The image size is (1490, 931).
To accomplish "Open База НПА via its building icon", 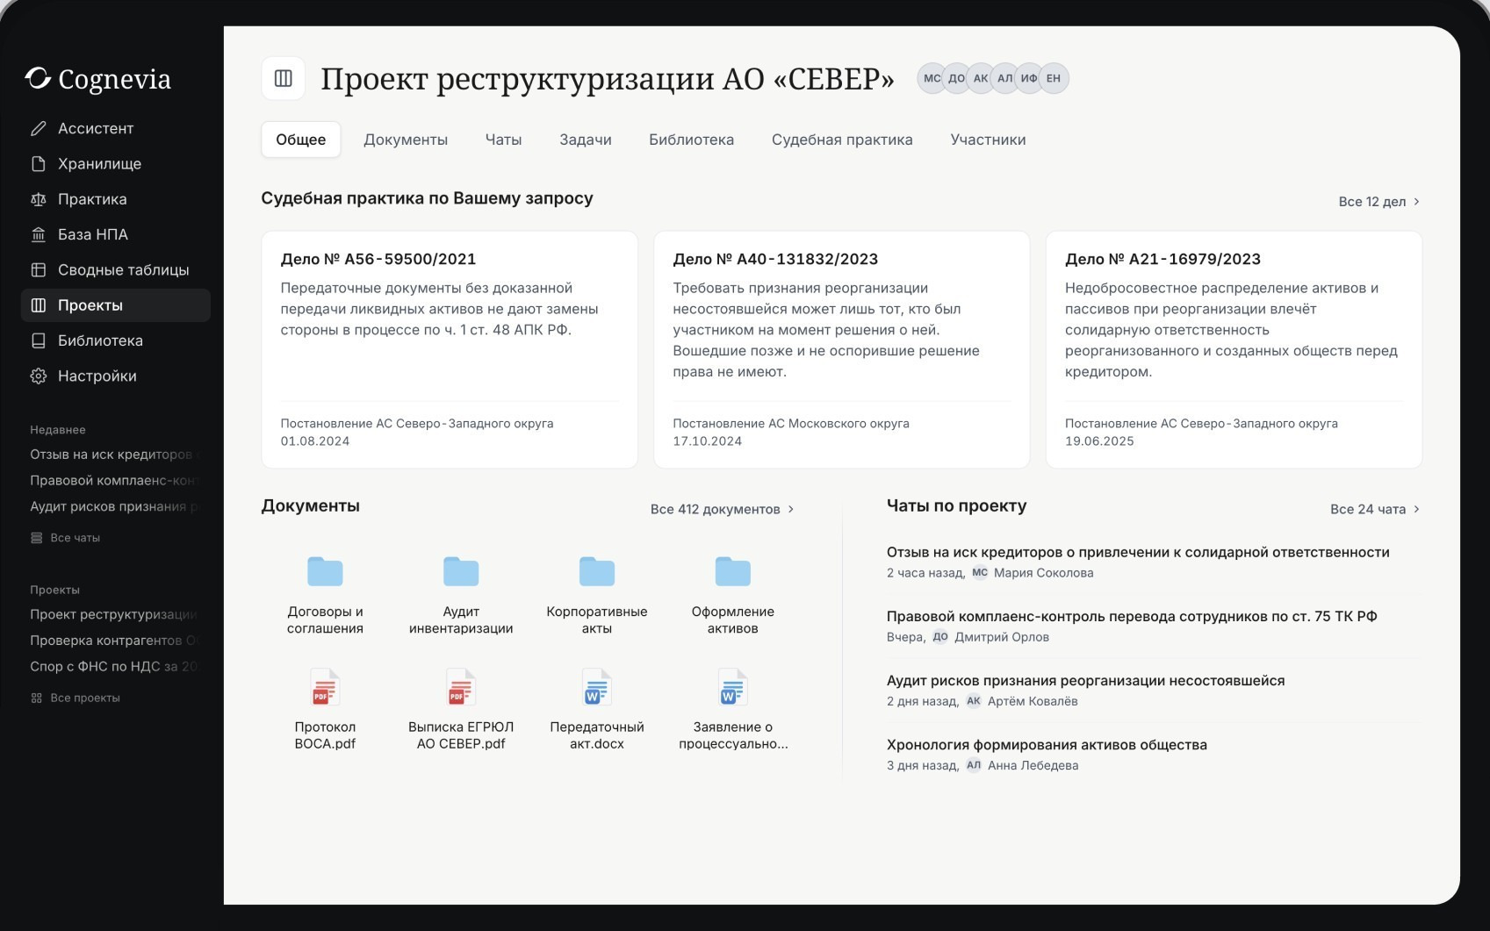I will (x=38, y=234).
